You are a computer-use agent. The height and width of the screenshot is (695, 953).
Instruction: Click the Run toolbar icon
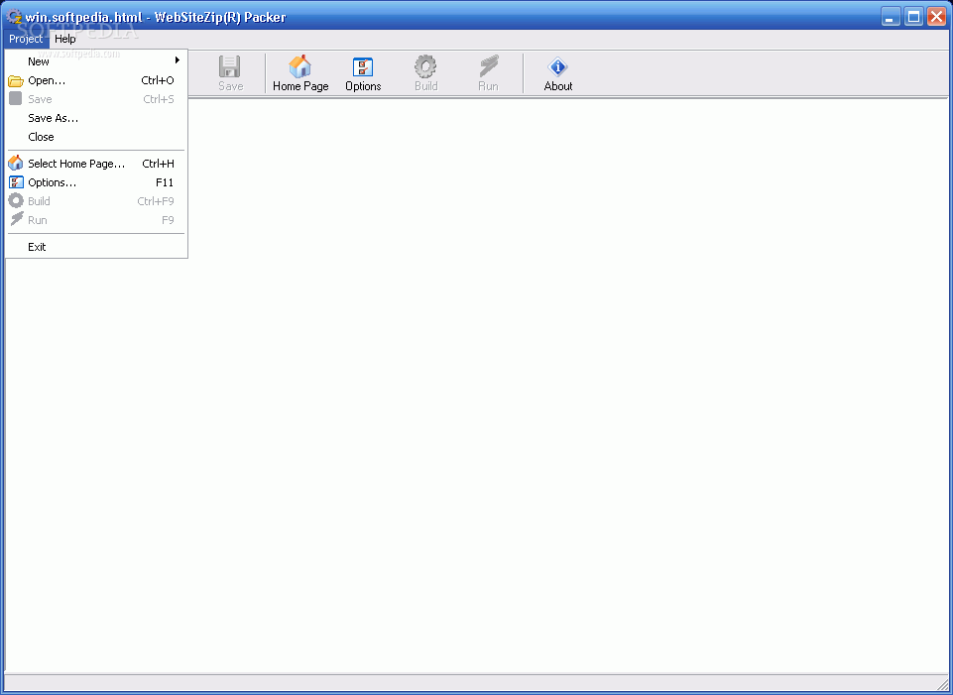pyautogui.click(x=488, y=66)
